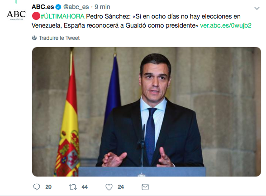Click the retweet count 44
Screen dimensions: 266x196
point(85,187)
